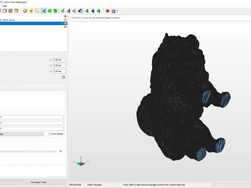
Task: Enable the Auto-update checkbox
Action: click(50, 134)
